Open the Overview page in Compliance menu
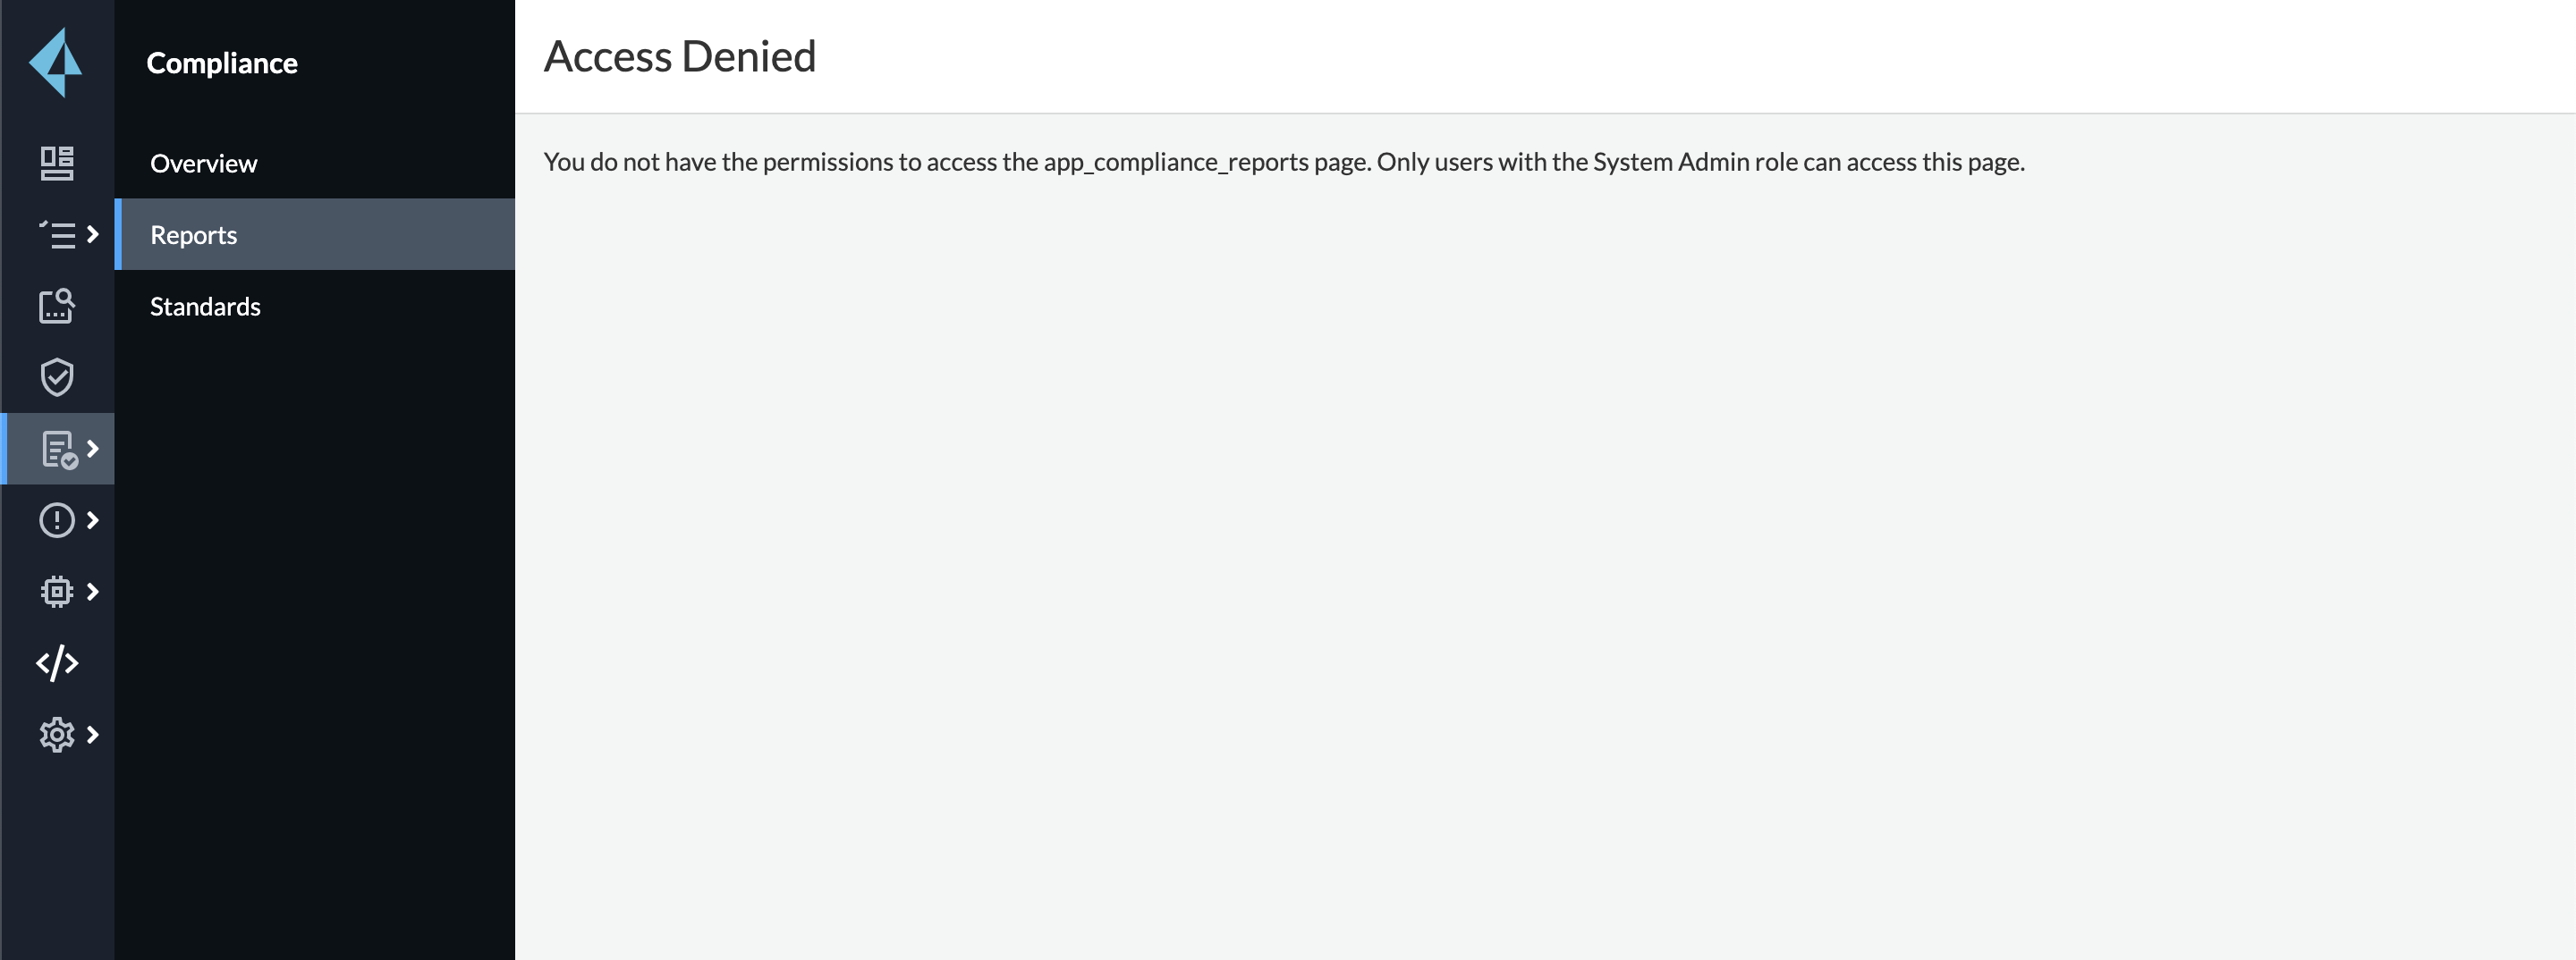This screenshot has height=960, width=2576. point(203,163)
